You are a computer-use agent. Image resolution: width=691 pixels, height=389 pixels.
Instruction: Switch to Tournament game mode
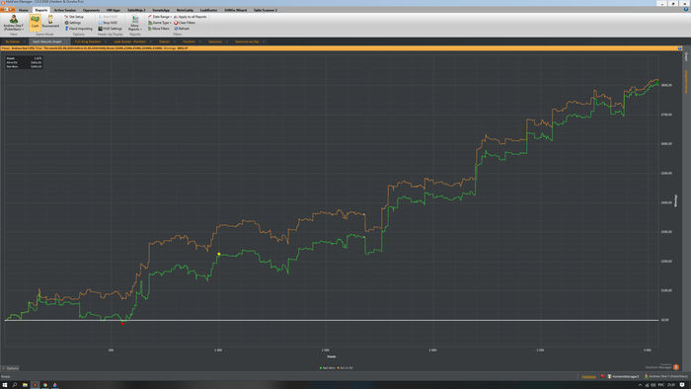(50, 22)
